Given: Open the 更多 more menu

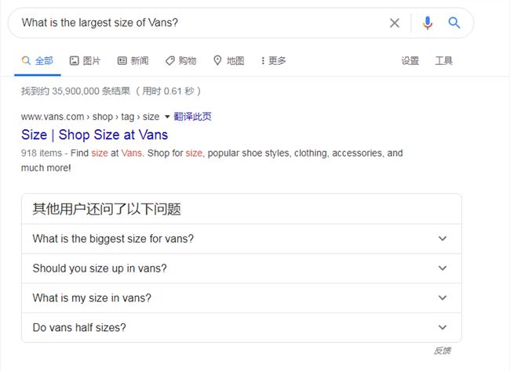Looking at the screenshot, I should [273, 61].
